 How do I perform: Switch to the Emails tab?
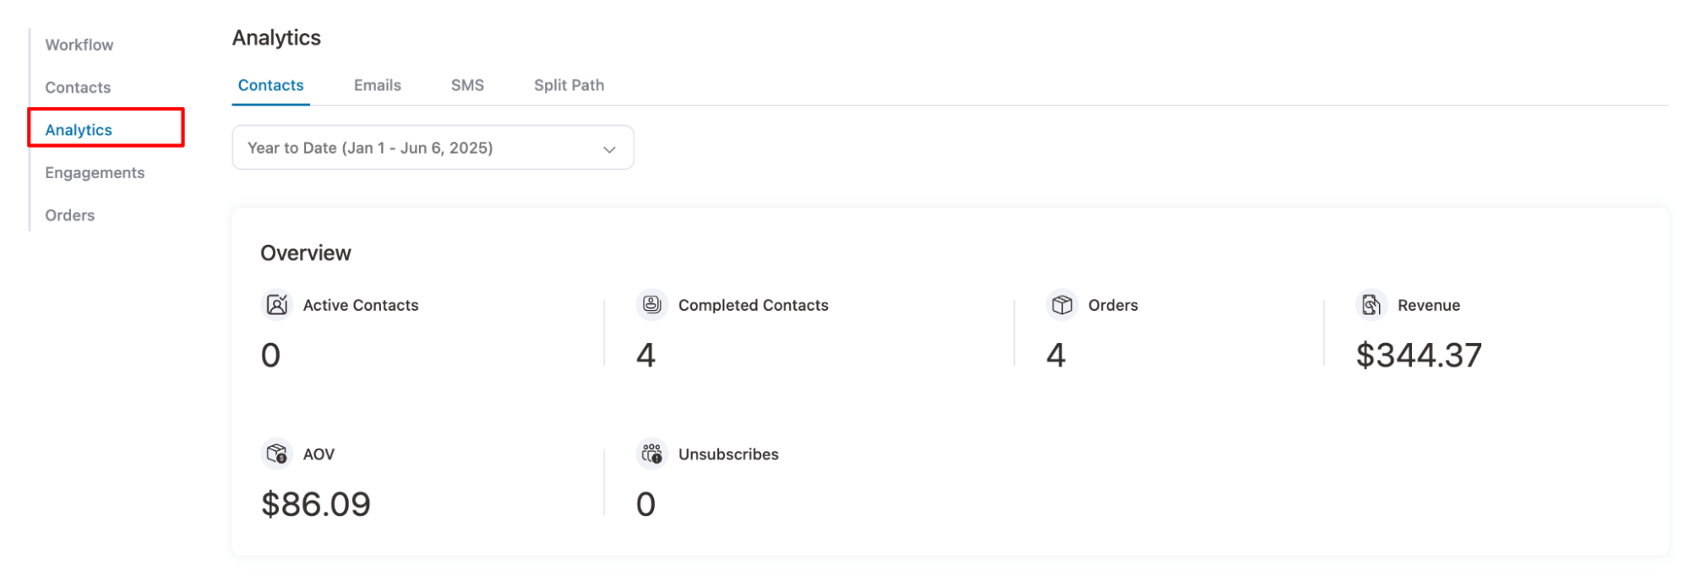[377, 85]
